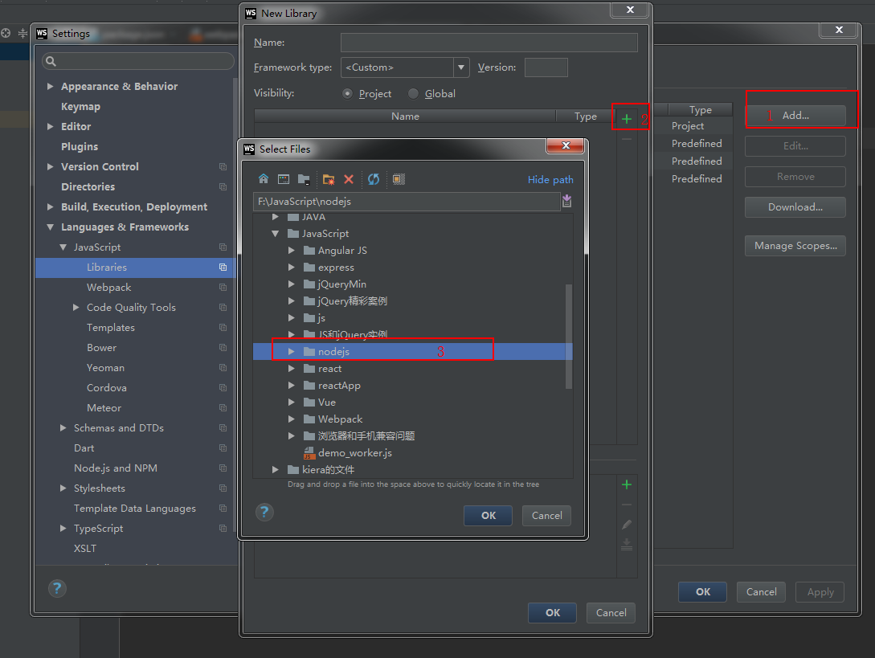Select the Webpack folder in file tree
Viewport: 875px width, 658px height.
[x=412, y=419]
